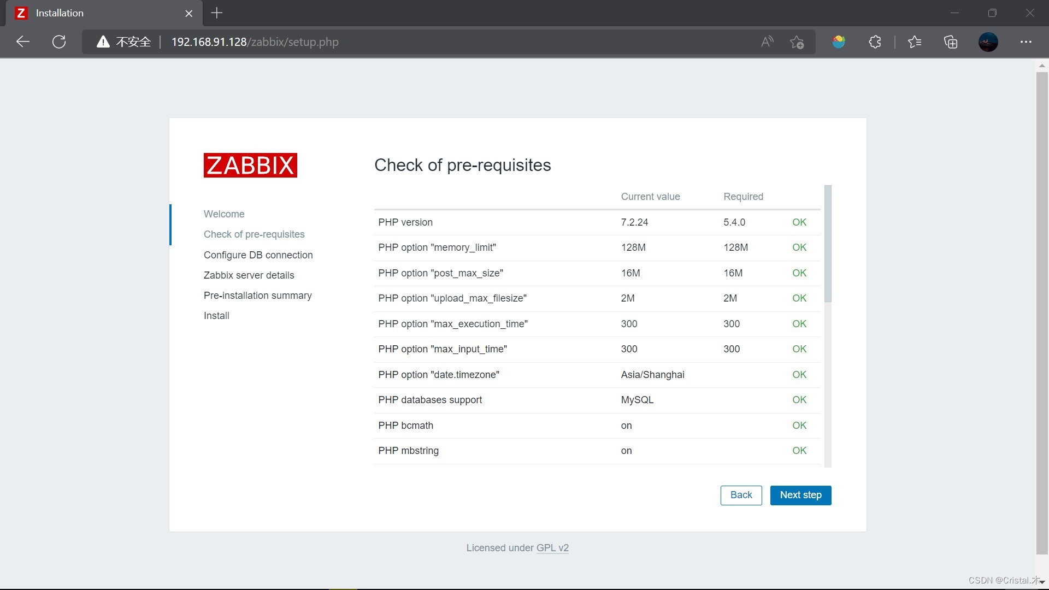Click the Back button

click(x=741, y=495)
